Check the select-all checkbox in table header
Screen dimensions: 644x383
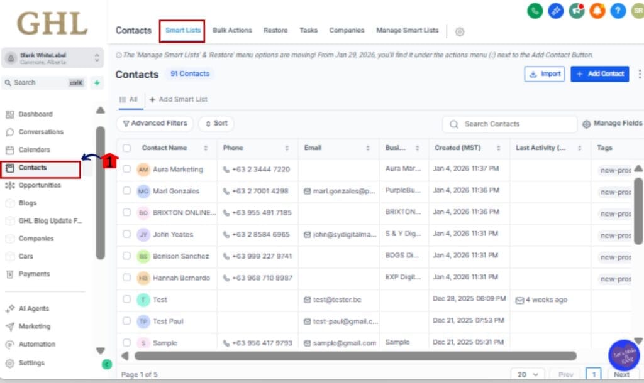127,148
